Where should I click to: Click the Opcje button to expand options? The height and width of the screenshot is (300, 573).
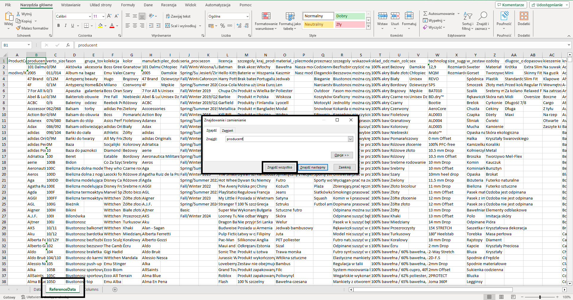[342, 155]
